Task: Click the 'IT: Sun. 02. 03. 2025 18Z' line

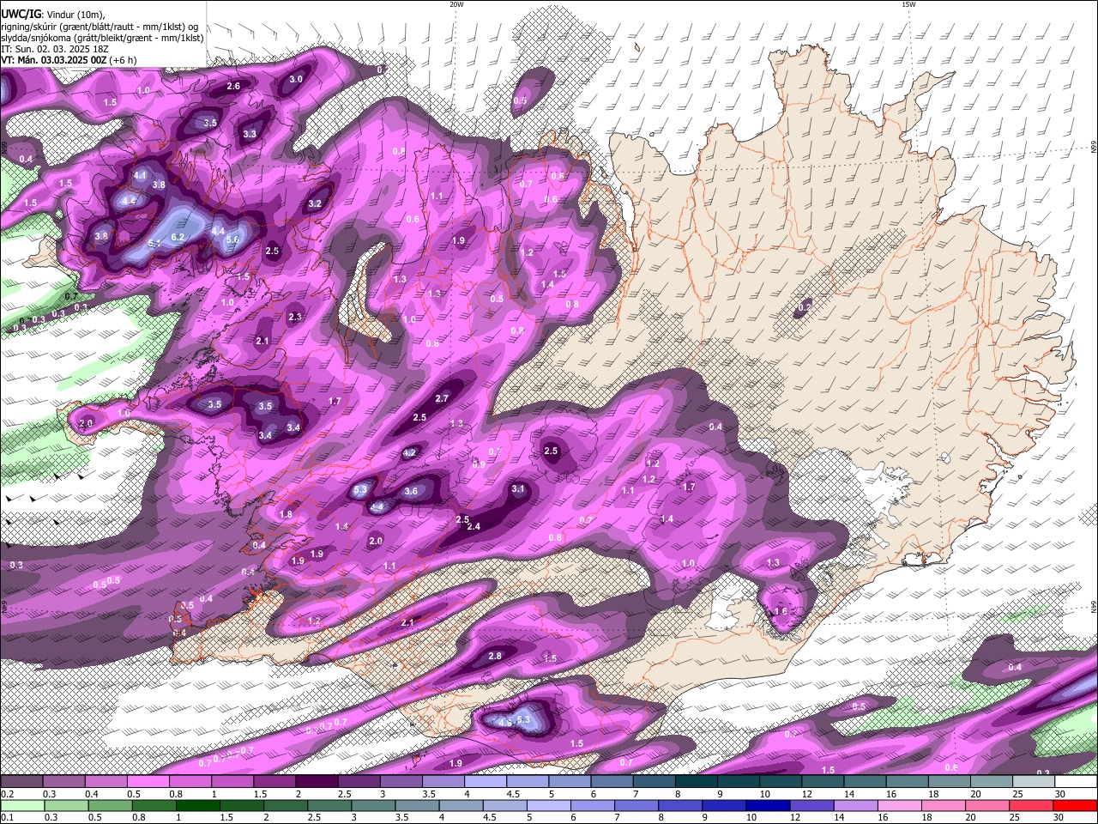Action: (x=53, y=49)
